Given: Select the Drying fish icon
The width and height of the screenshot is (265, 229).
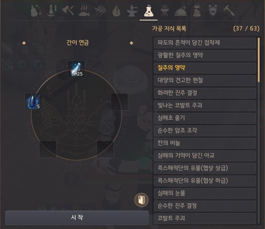Looking at the screenshot, I should [x=84, y=11].
